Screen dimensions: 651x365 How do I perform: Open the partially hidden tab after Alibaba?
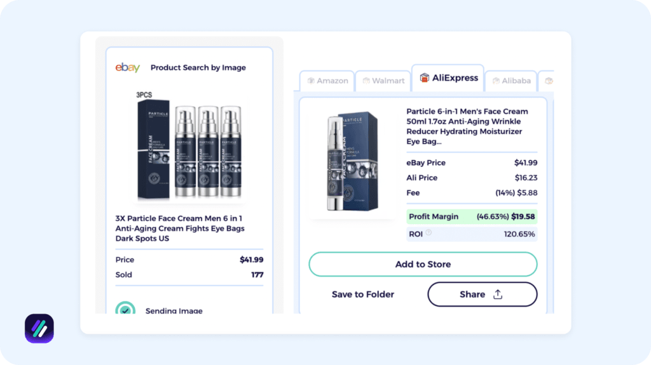547,81
